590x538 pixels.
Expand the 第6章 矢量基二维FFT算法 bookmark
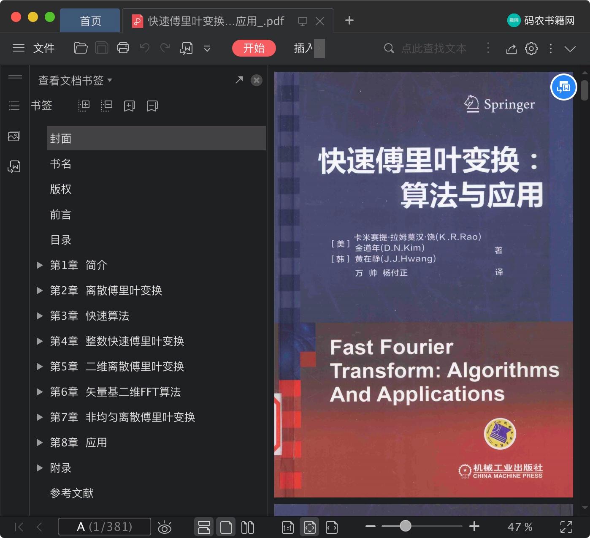40,392
